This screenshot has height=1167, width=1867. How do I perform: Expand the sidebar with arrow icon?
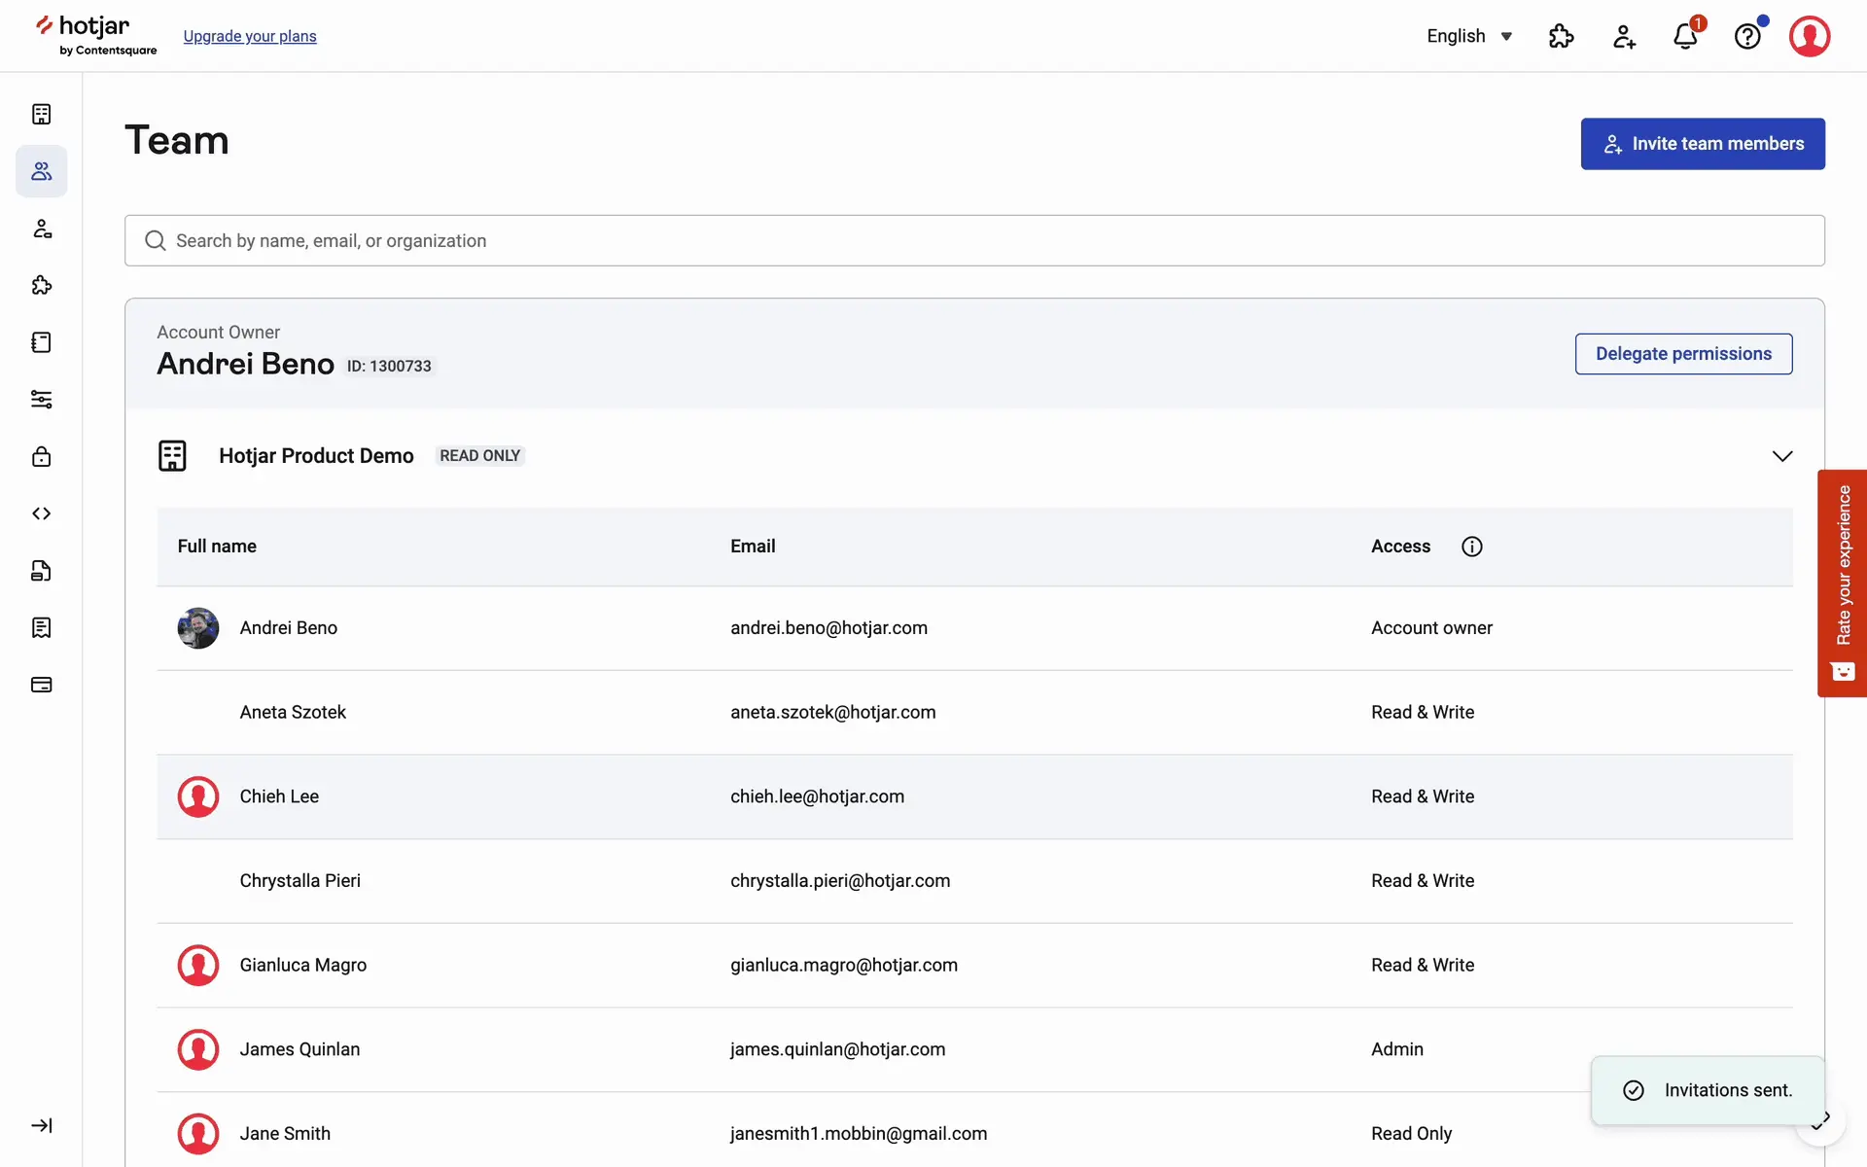pos(41,1125)
